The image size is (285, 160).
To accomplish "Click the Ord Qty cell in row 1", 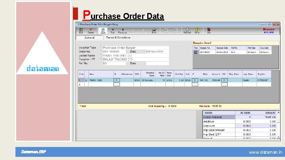I will 179,80.
